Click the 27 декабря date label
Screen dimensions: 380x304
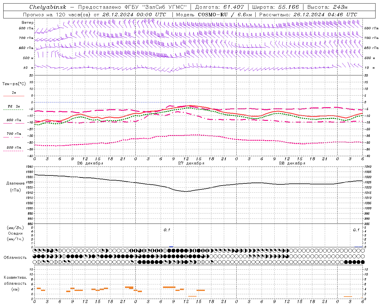pos(191,163)
